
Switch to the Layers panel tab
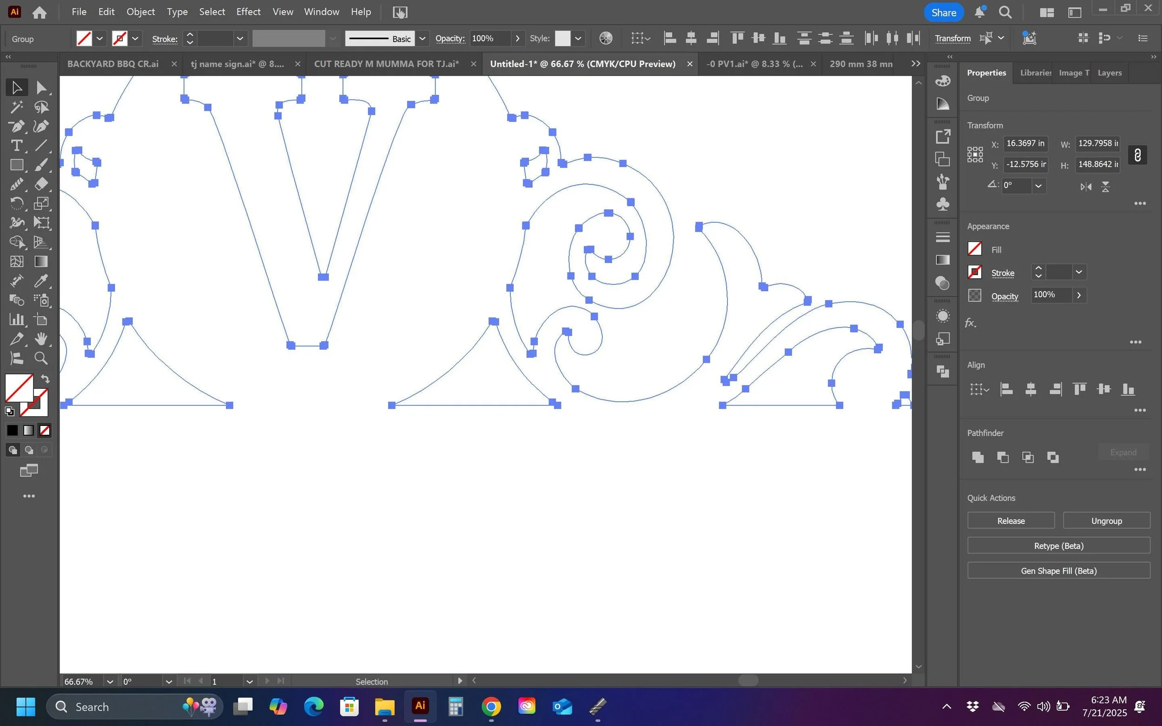[1109, 73]
